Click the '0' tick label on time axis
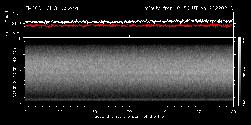This screenshot has height=125, width=251. (x=25, y=111)
